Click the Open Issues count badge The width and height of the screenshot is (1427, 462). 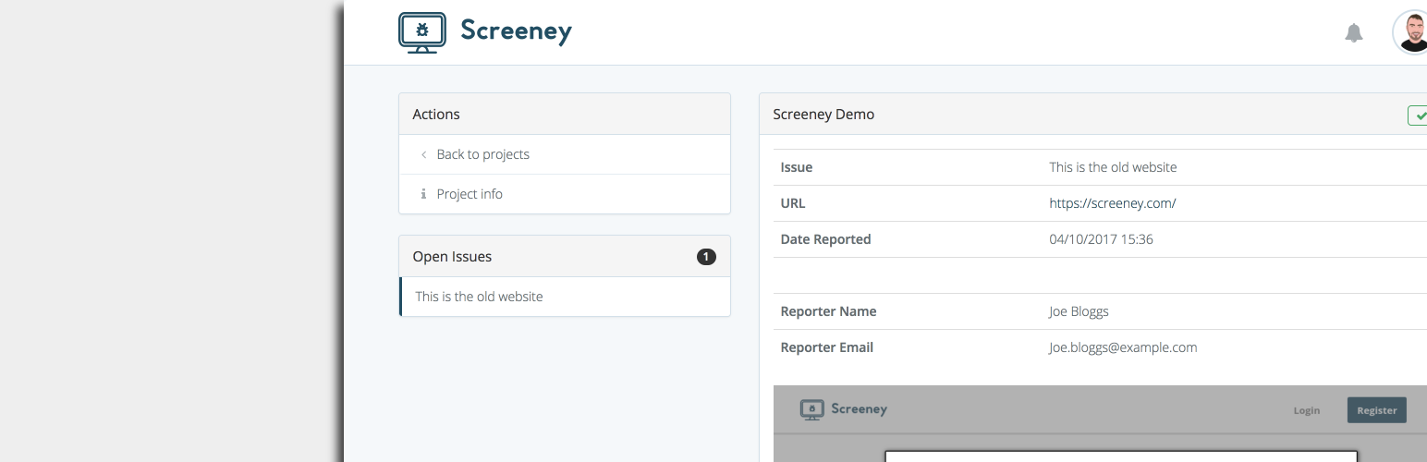(706, 257)
